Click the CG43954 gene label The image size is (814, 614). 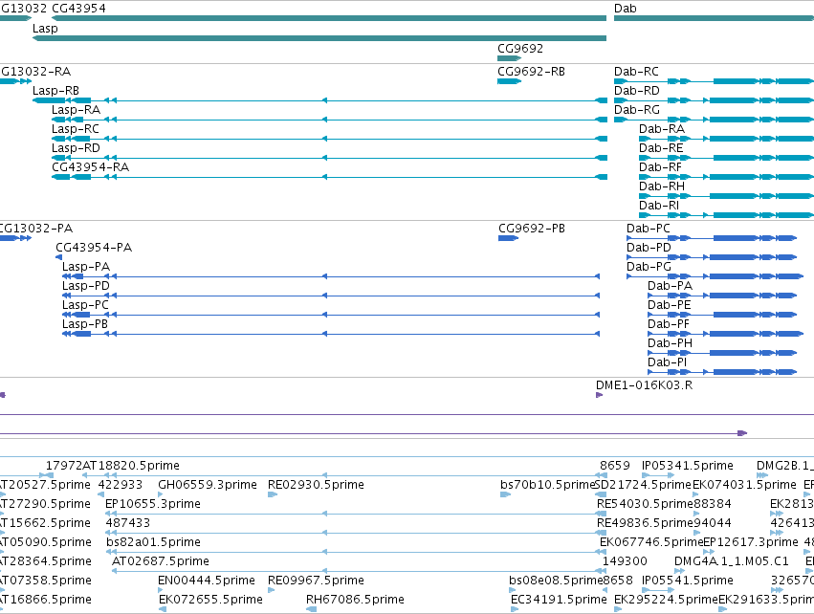(x=78, y=9)
